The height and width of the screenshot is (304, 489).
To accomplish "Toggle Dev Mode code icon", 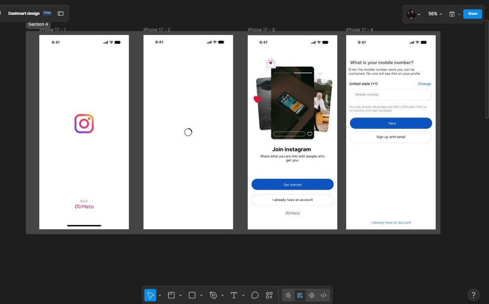I will (324, 295).
